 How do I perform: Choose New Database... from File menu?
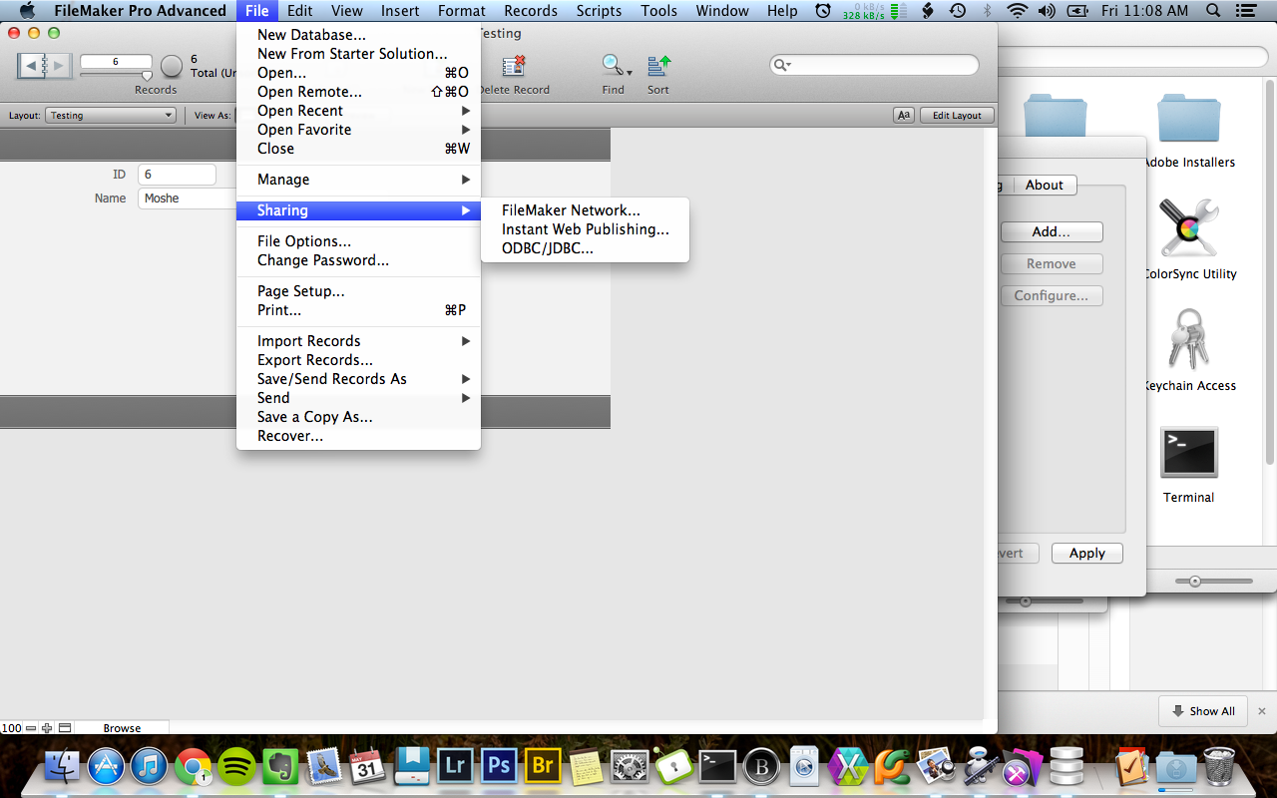[359, 35]
